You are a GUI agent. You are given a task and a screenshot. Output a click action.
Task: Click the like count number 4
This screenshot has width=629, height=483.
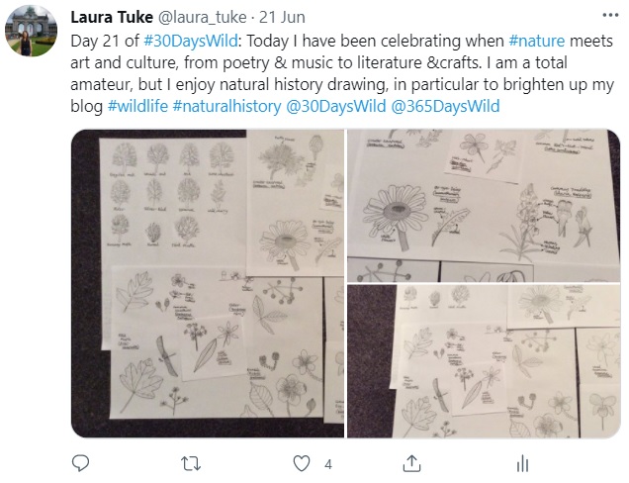(328, 464)
